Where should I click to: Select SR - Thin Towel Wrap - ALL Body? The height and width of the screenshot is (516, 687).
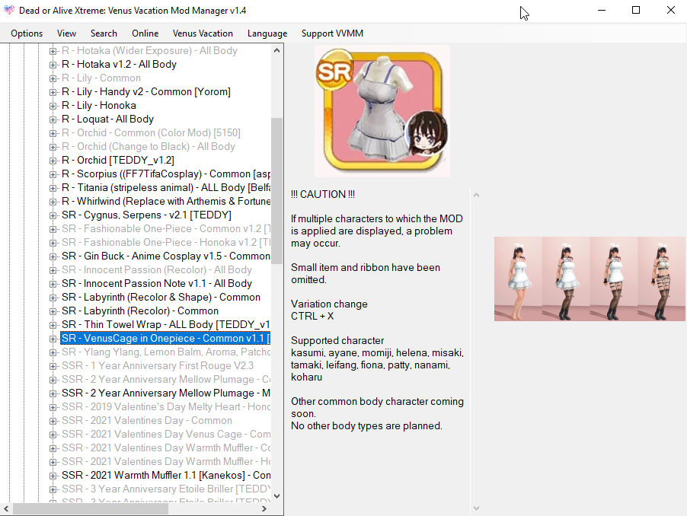pyautogui.click(x=165, y=325)
